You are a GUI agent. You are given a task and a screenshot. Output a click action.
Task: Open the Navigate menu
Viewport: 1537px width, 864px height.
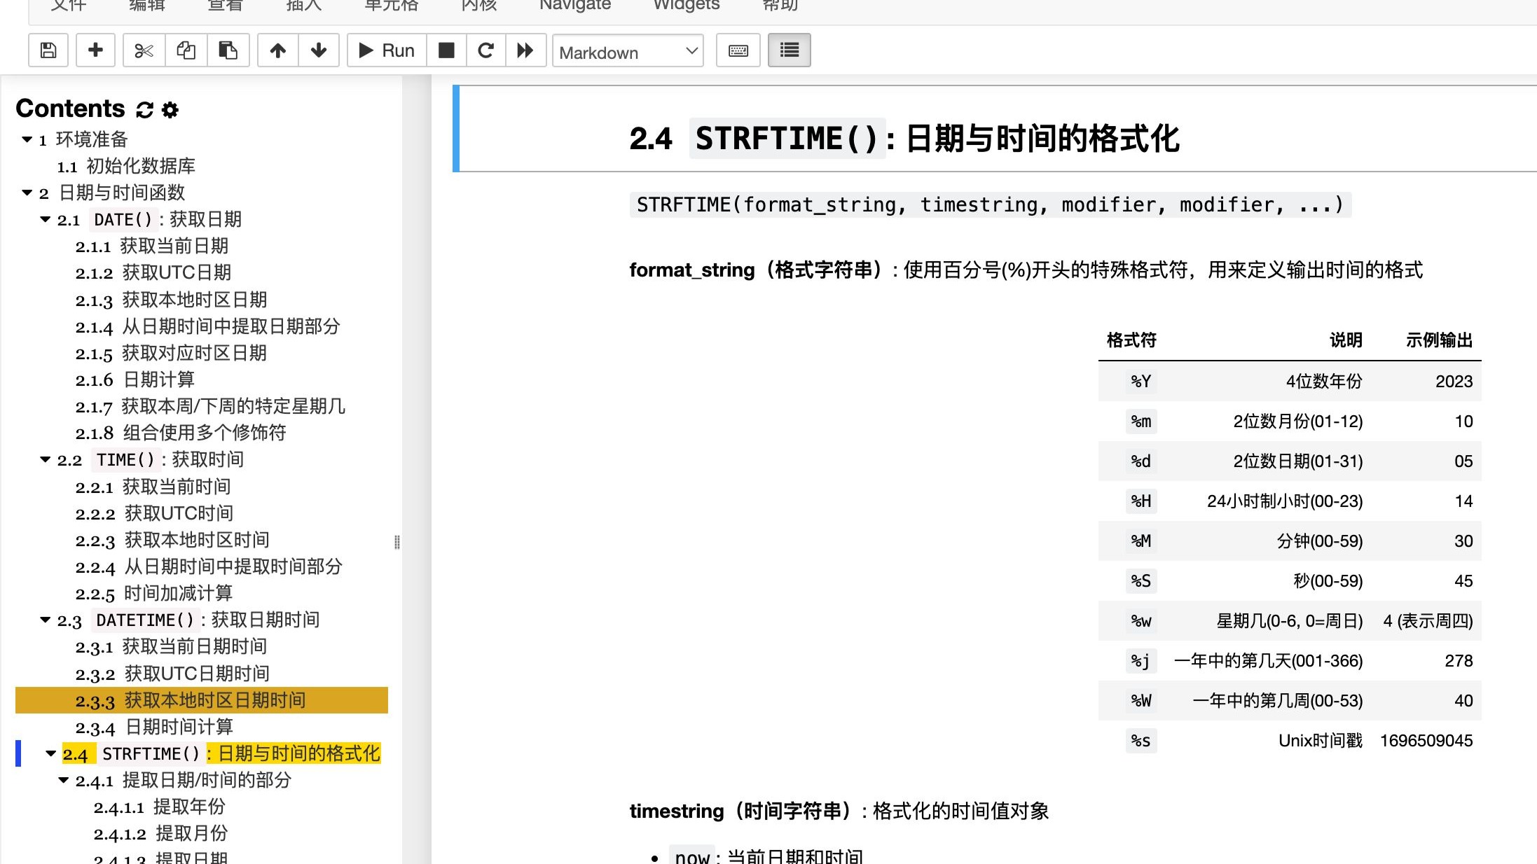574,6
